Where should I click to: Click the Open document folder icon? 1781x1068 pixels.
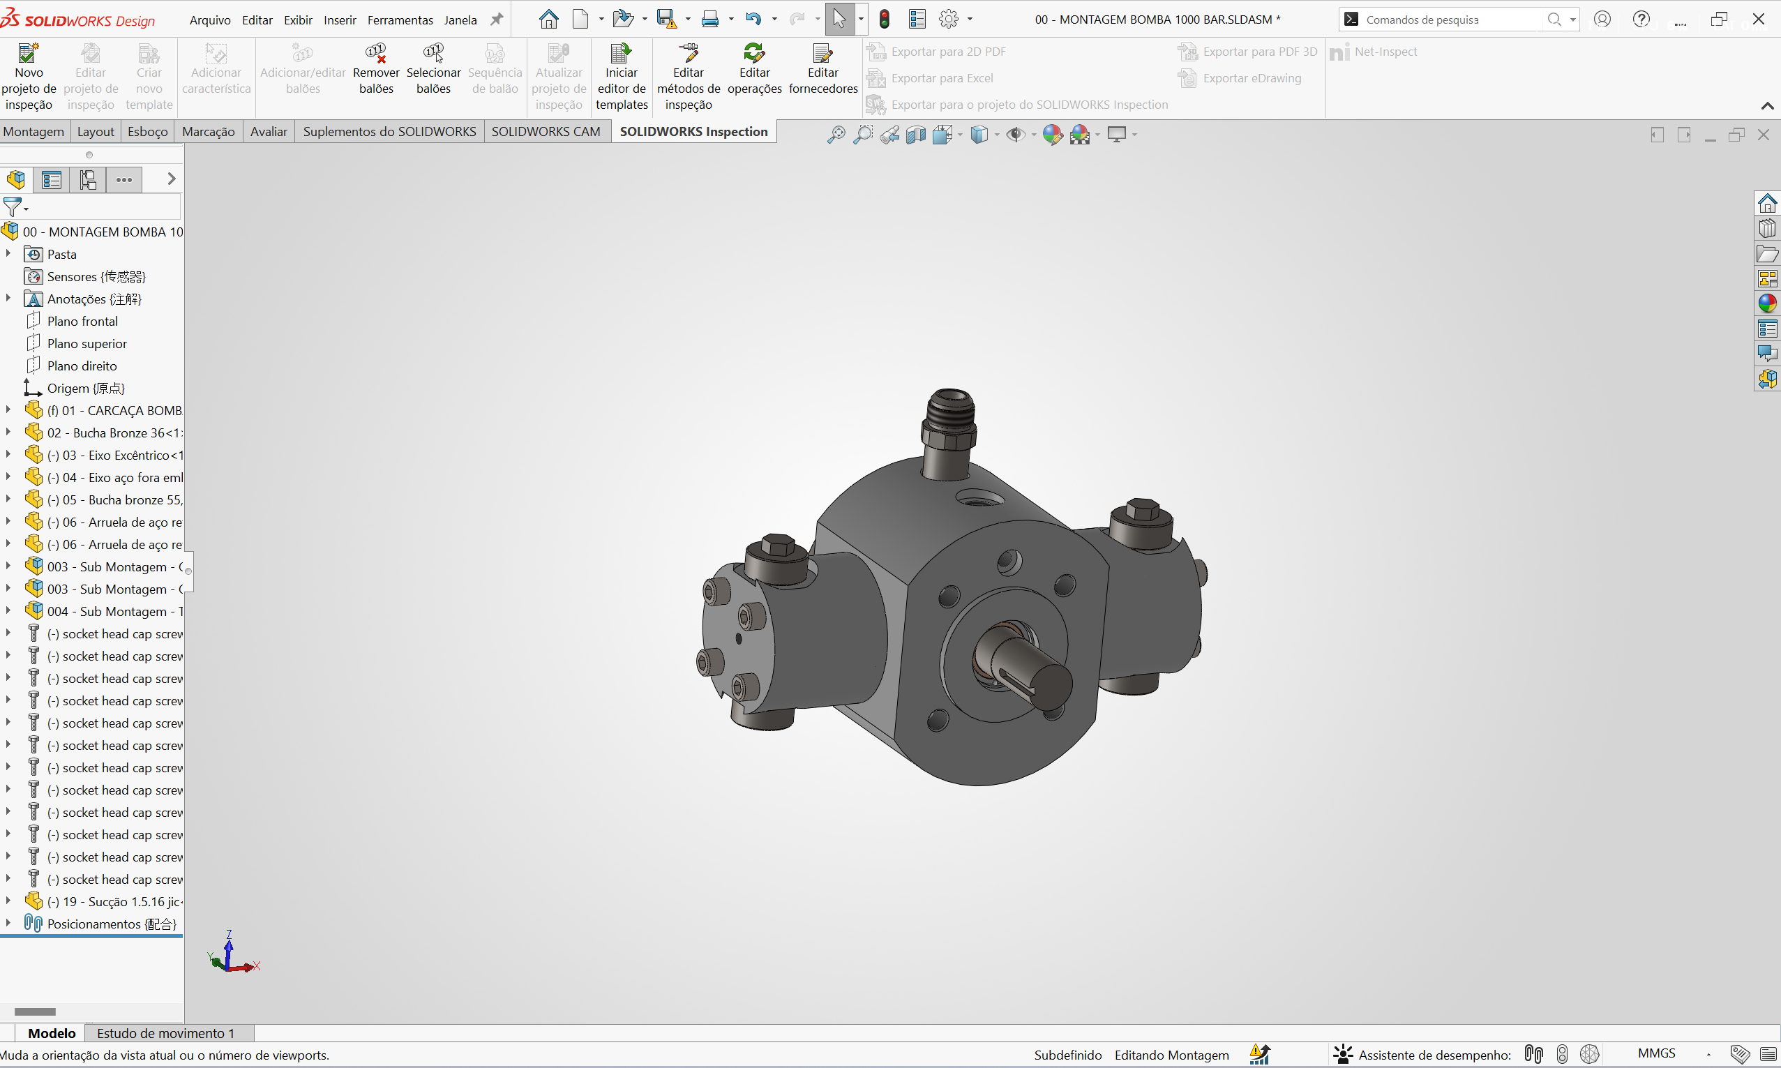pos(622,20)
